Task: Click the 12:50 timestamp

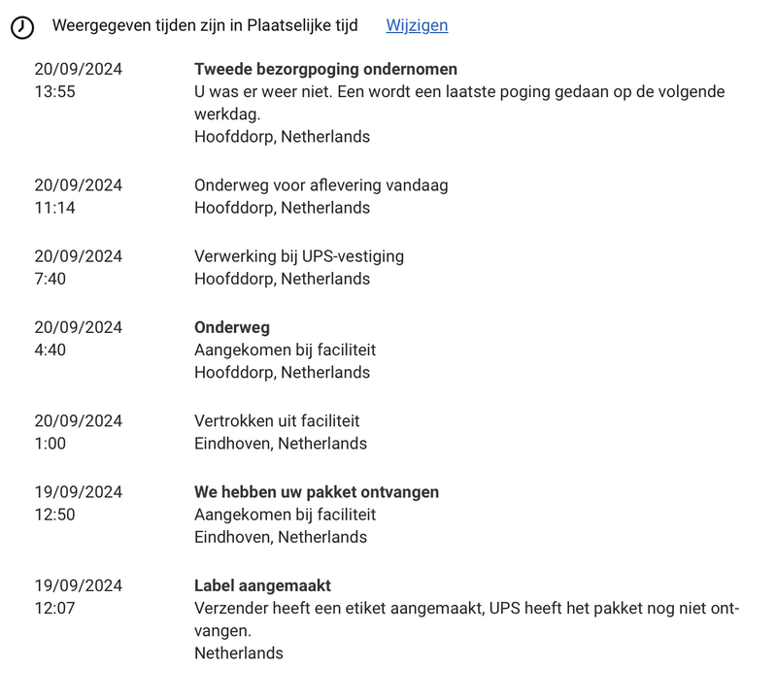Action: 54,515
